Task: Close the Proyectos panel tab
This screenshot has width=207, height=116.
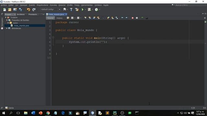Action: 15,15
